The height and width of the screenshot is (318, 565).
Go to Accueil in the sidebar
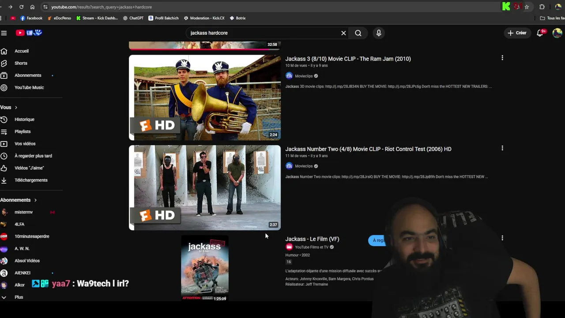[21, 51]
